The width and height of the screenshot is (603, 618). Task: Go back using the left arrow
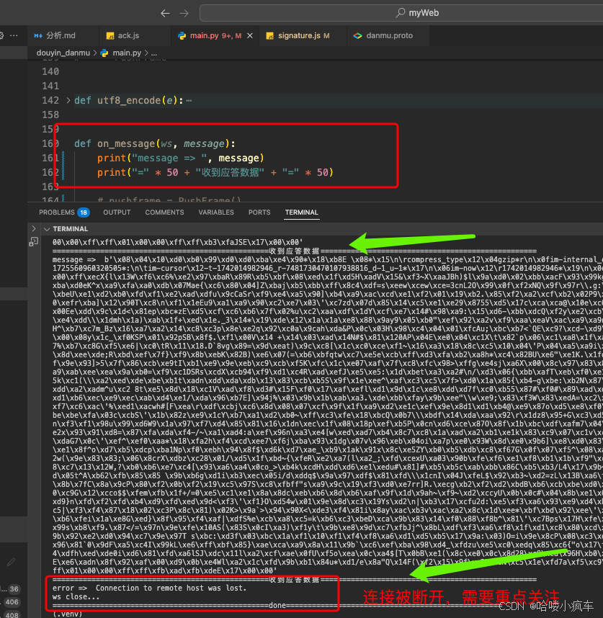coord(165,14)
